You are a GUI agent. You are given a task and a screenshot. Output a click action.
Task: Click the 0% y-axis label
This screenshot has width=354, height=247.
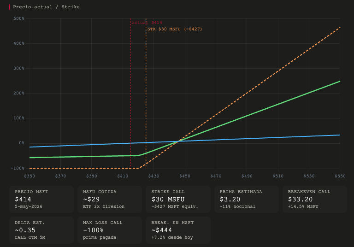(x=22, y=143)
